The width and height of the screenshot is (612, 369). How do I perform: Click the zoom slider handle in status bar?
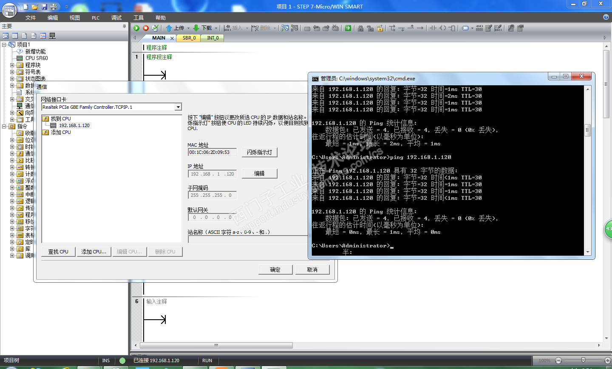[583, 360]
